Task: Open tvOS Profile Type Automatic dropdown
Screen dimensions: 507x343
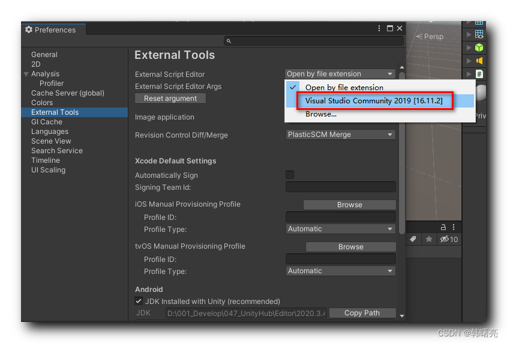Action: [341, 271]
